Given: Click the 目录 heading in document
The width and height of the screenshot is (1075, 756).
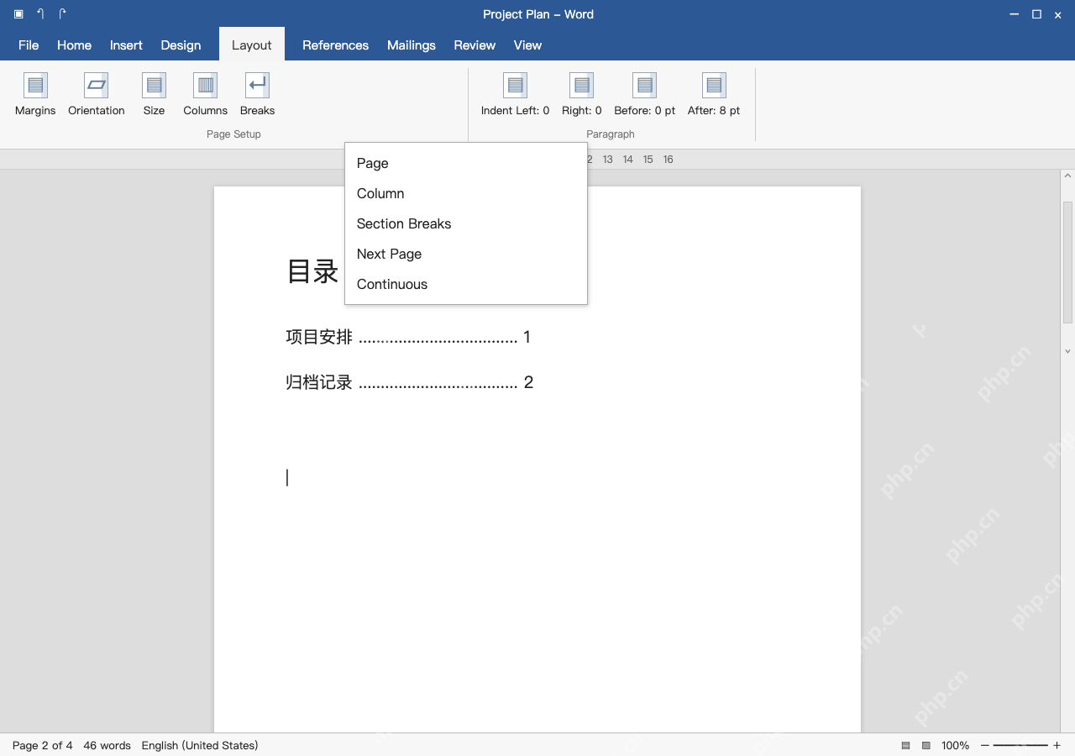Looking at the screenshot, I should [x=312, y=271].
